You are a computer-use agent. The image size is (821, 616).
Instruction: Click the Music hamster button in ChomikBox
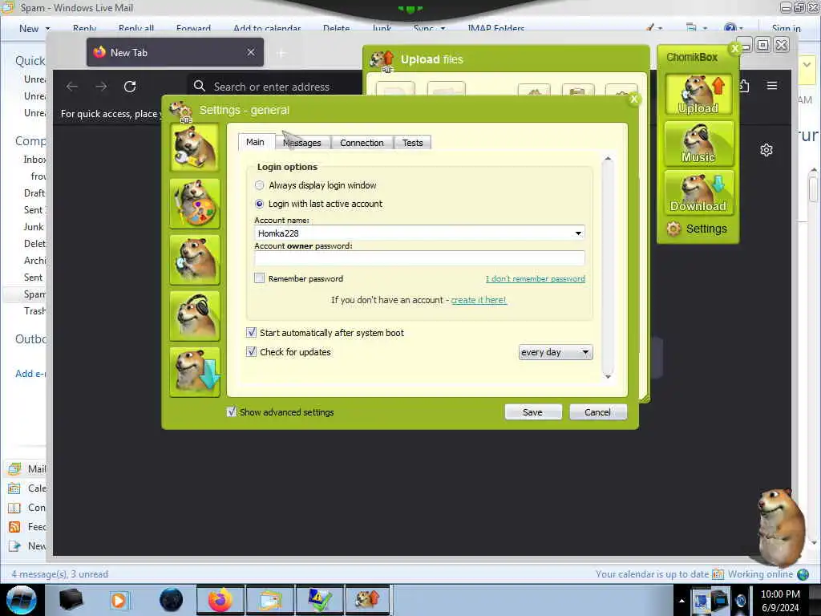698,144
